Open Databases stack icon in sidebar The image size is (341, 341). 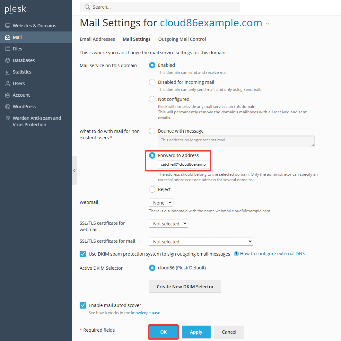(8, 60)
